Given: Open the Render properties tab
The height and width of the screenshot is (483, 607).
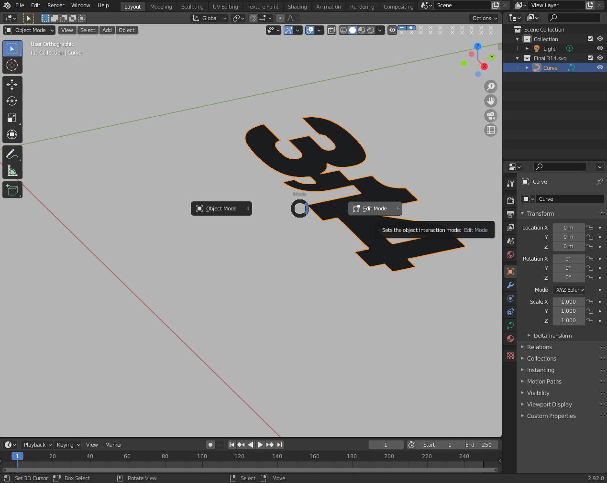Looking at the screenshot, I should [x=510, y=200].
